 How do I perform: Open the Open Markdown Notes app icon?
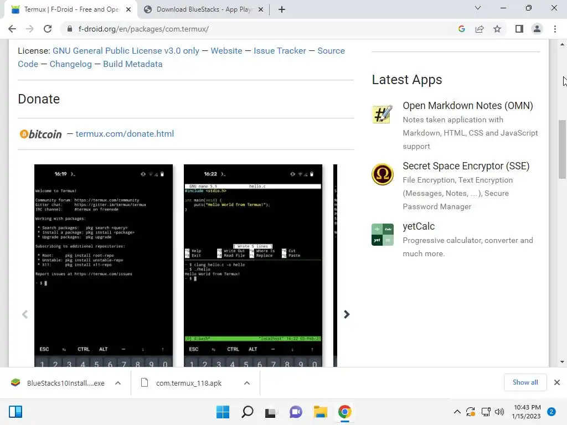[x=383, y=114]
